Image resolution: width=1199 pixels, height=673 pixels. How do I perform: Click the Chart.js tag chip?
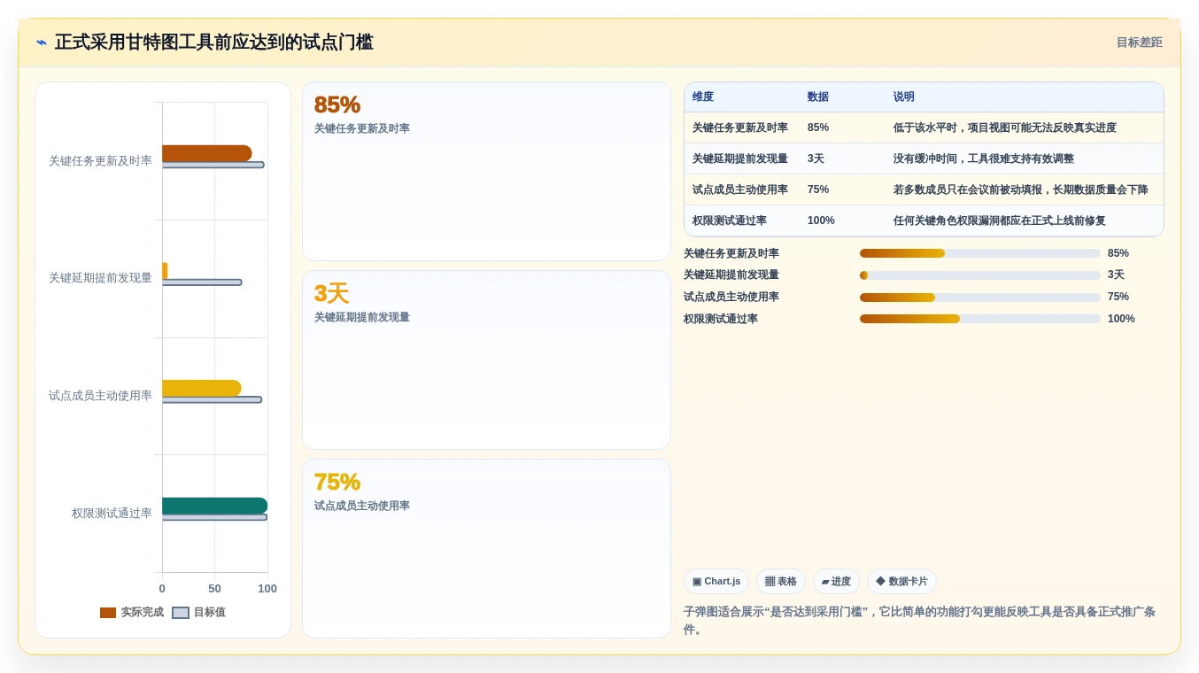(716, 582)
